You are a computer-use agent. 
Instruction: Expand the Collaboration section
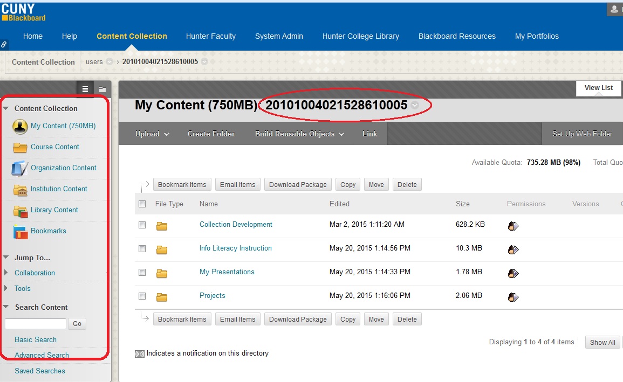6,273
